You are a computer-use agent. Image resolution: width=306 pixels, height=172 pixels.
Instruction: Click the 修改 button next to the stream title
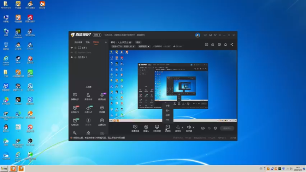(138, 42)
